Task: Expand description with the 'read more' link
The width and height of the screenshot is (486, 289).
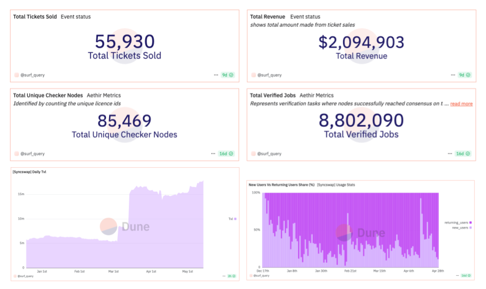Action: [x=461, y=104]
